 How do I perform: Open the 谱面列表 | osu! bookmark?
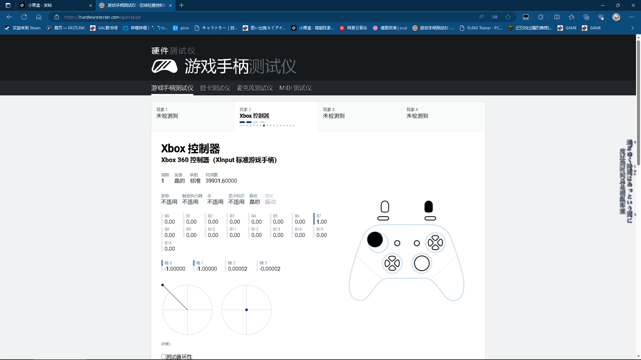click(x=390, y=28)
